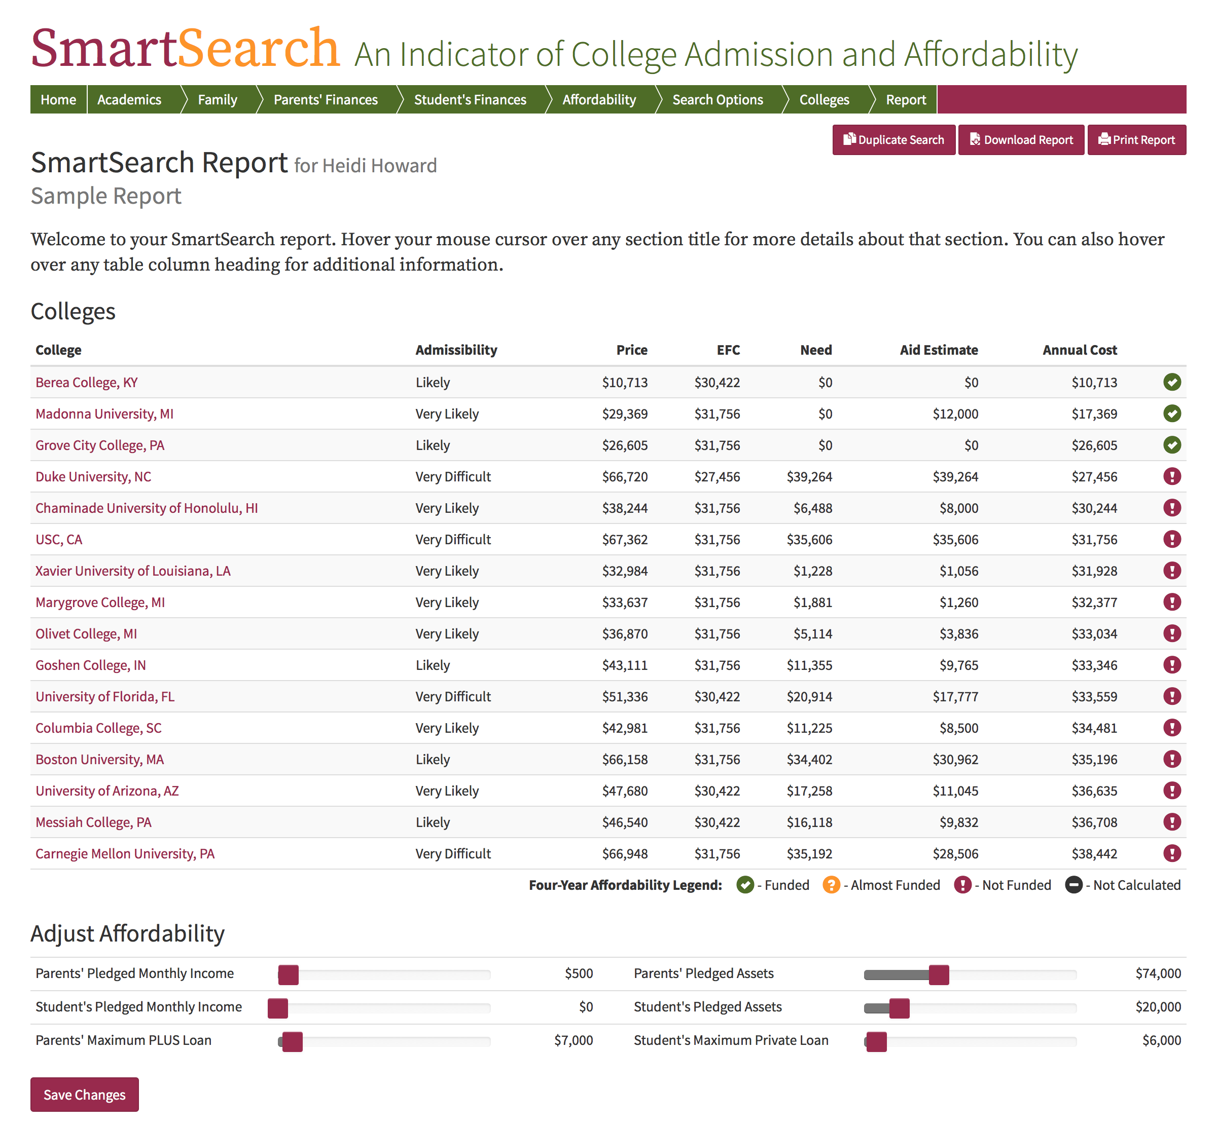Click Duke University's $39,264 aid estimate

click(x=955, y=476)
